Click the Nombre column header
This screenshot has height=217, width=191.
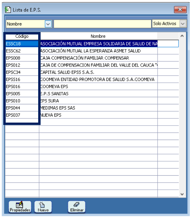[98, 36]
